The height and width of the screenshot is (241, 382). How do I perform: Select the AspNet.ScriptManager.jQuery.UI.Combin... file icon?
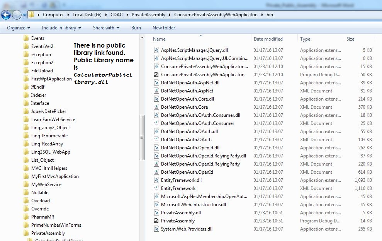coord(156,58)
